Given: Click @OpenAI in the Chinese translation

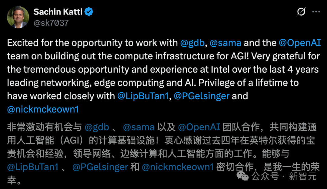Looking at the screenshot, I should (199, 127).
